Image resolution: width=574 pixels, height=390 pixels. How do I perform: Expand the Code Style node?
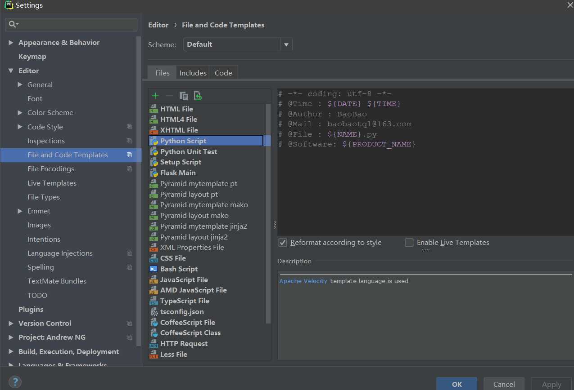[20, 127]
